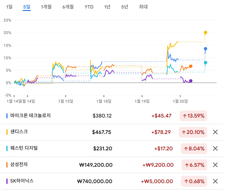Click the SK하이닉스 stock name
229x191 pixels.
[x=22, y=181]
